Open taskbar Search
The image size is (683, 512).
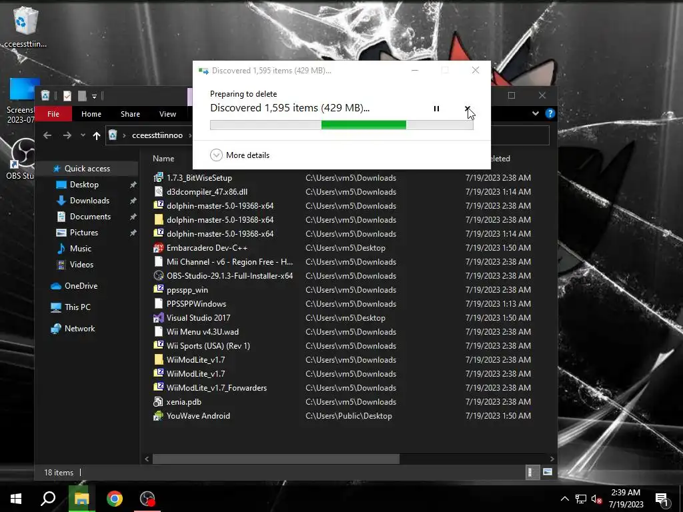[x=48, y=499]
